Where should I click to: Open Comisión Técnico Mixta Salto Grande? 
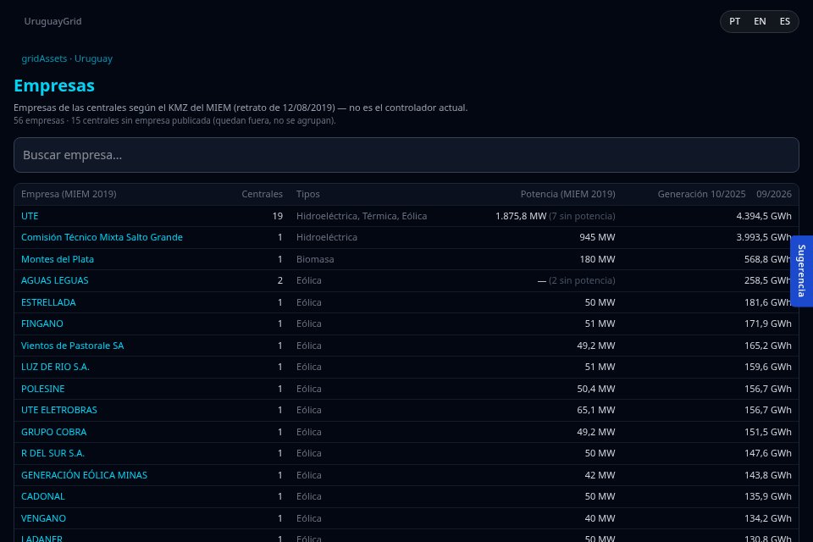click(x=102, y=237)
